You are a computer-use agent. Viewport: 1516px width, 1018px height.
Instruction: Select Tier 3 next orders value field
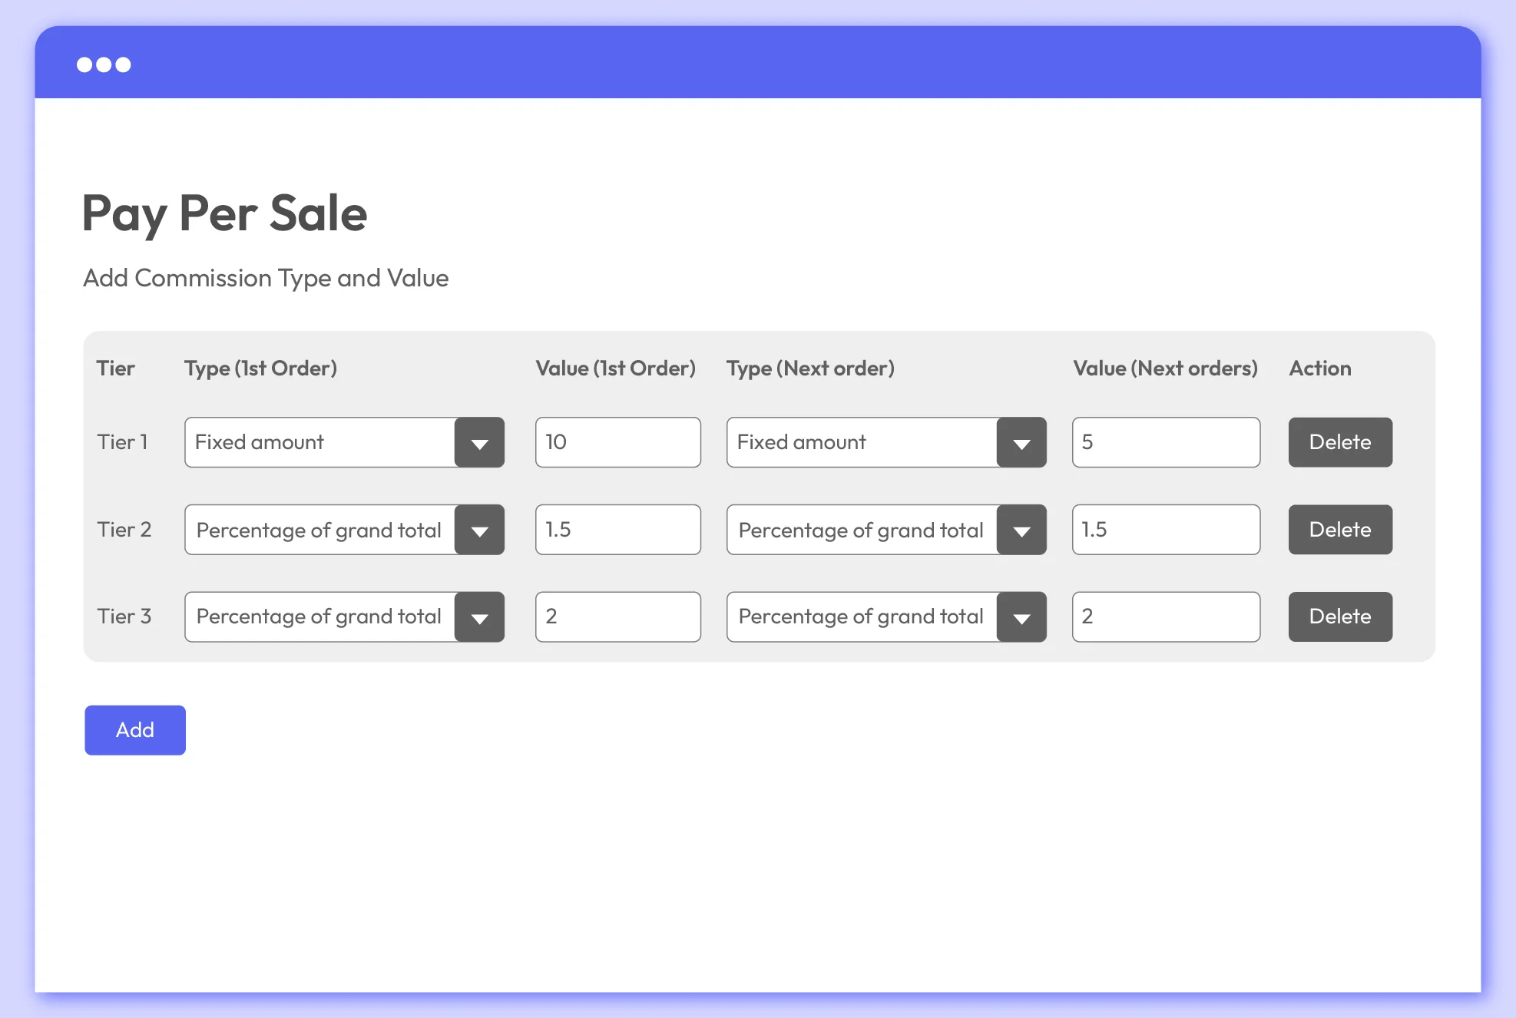(1165, 617)
